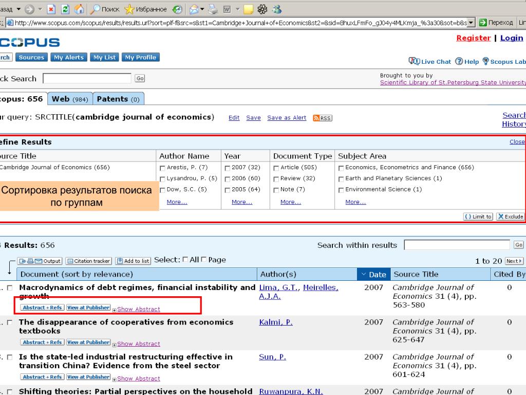Image resolution: width=526 pixels, height=395 pixels.
Task: Tick the year 2005 (64) checkbox
Action: pyautogui.click(x=228, y=190)
